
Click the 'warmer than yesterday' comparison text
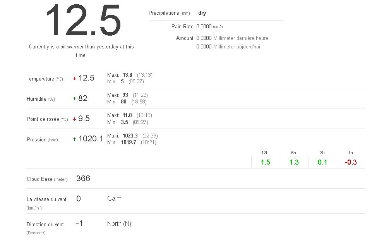click(81, 47)
